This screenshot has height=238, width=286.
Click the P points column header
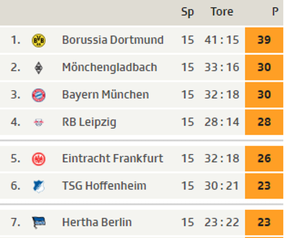[275, 12]
